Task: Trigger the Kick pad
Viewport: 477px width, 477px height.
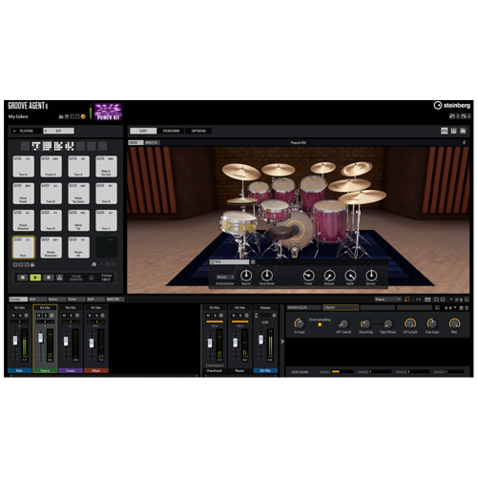Action: pyautogui.click(x=23, y=247)
